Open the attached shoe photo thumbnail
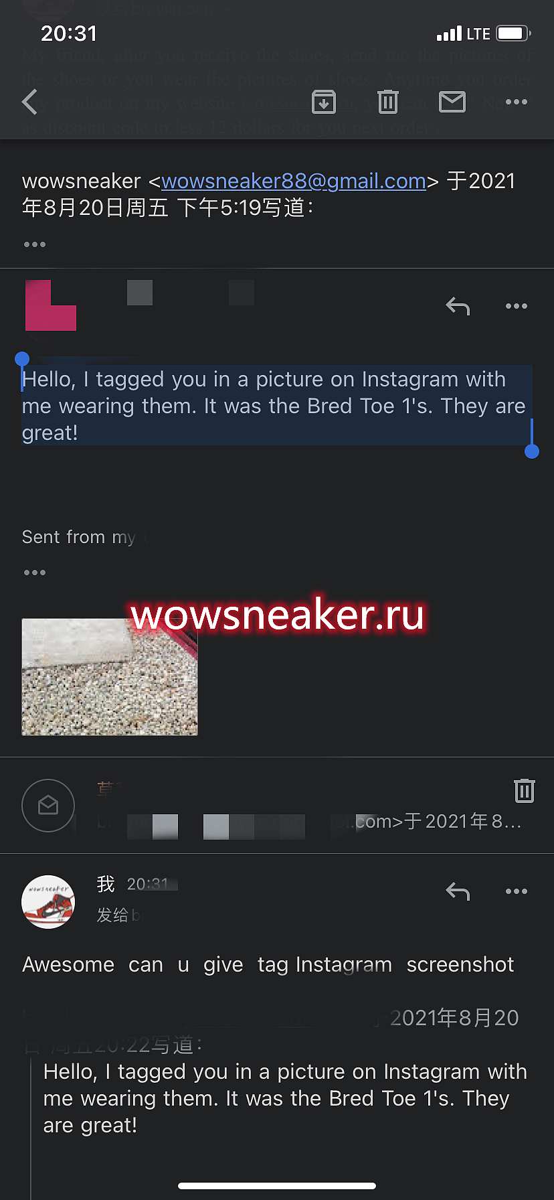This screenshot has width=554, height=1200. pos(110,677)
